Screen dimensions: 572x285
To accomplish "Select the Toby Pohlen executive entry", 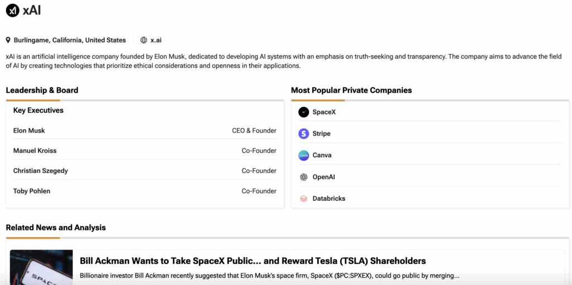I will 32,191.
